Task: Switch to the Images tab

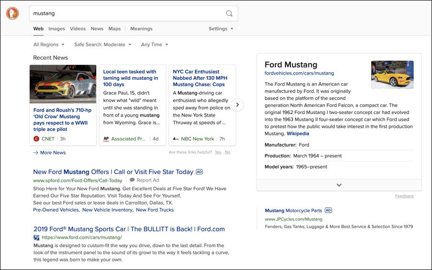Action: coord(57,29)
